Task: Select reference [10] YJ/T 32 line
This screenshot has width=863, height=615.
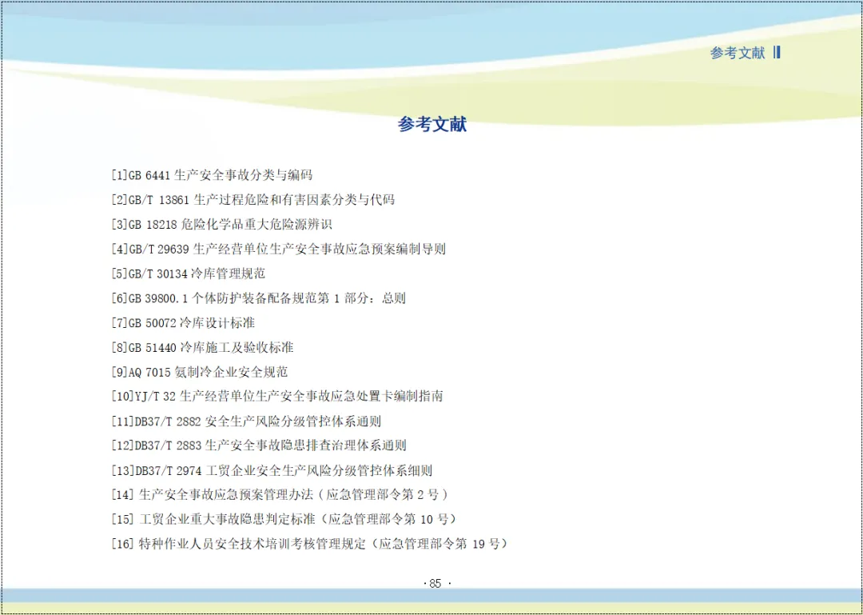Action: coord(276,396)
